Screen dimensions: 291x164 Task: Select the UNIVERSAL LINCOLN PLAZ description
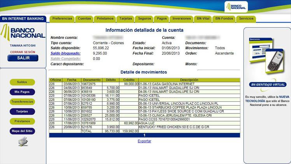[x=178, y=104]
